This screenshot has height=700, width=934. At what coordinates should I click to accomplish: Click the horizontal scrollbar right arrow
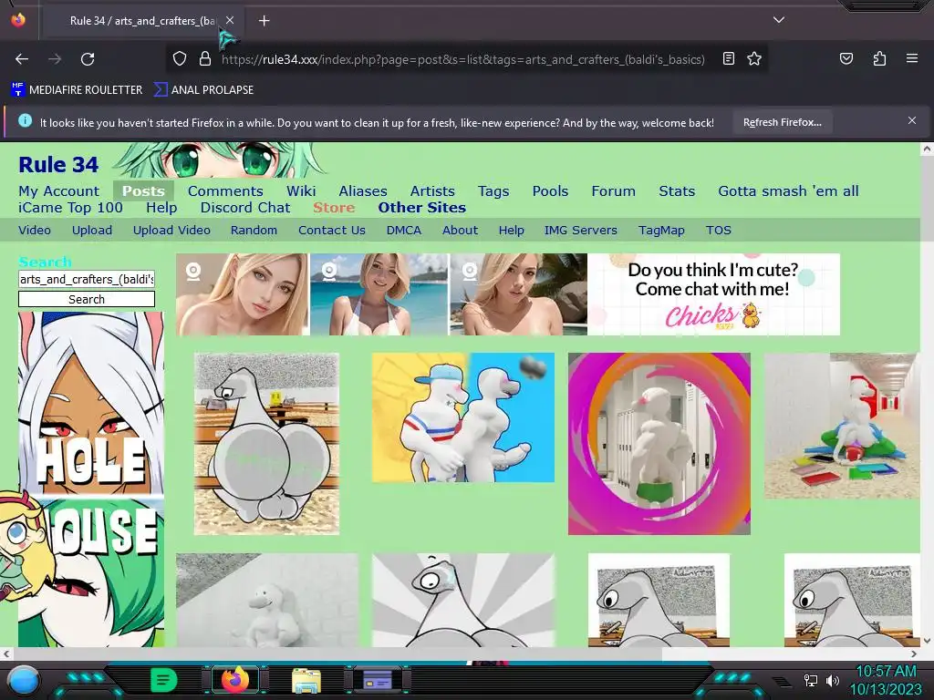tap(914, 654)
